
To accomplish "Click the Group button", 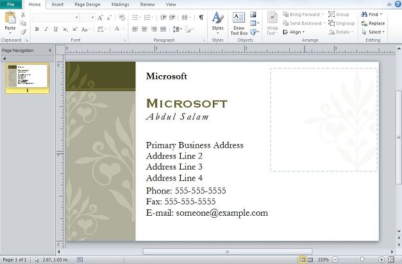I will [339, 14].
